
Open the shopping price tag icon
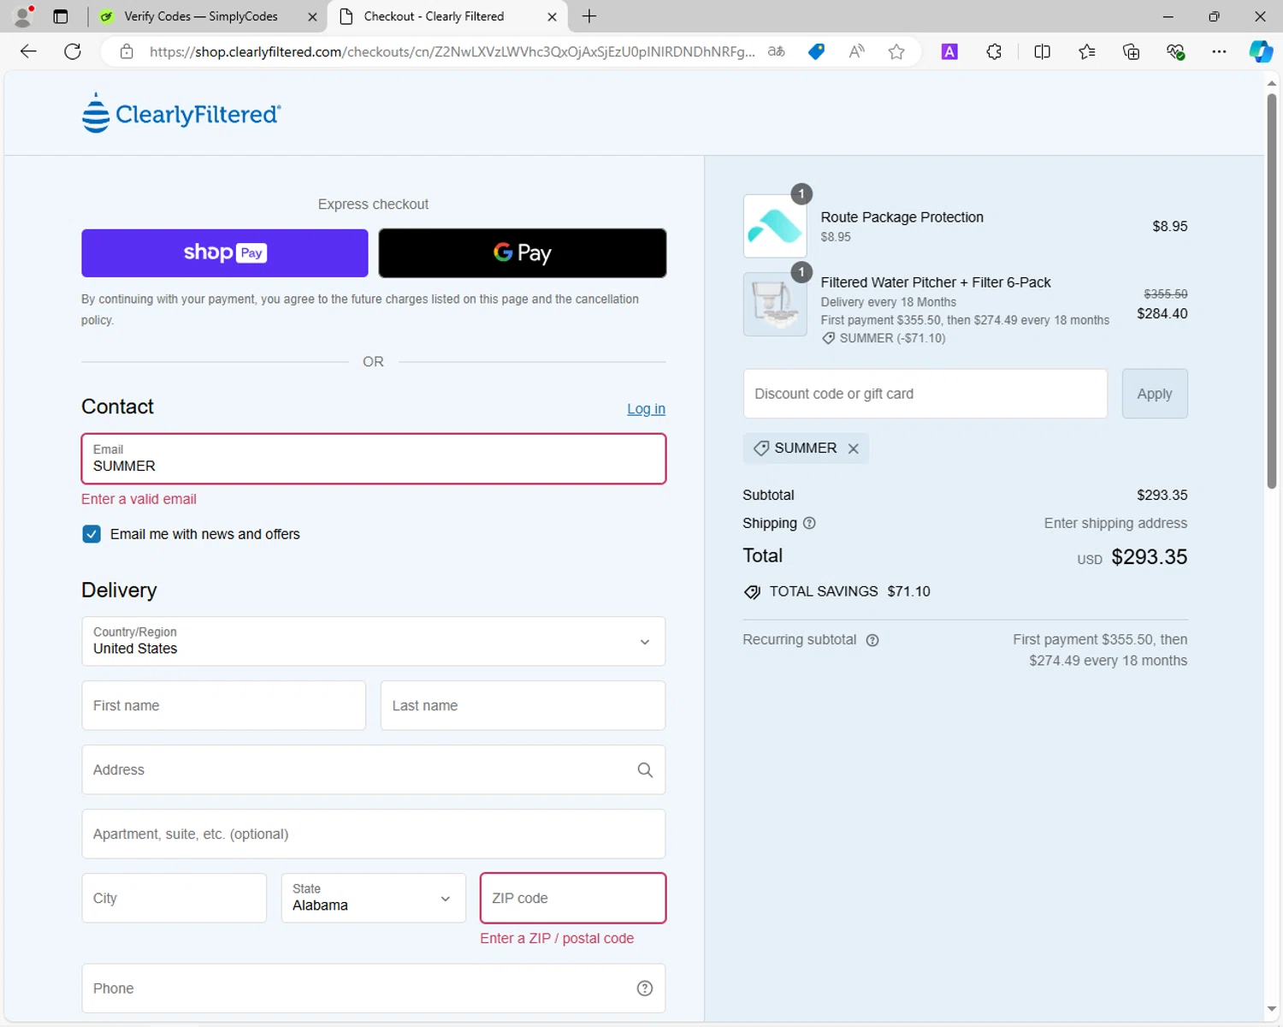(x=816, y=51)
